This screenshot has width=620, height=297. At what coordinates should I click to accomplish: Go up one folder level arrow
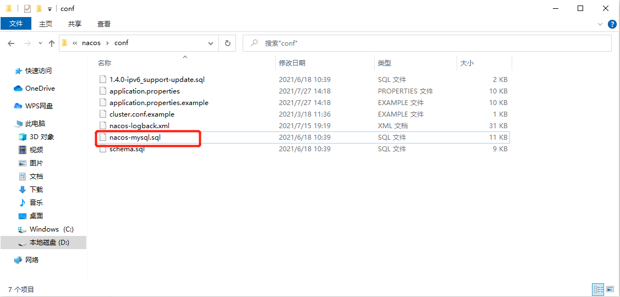(x=51, y=43)
